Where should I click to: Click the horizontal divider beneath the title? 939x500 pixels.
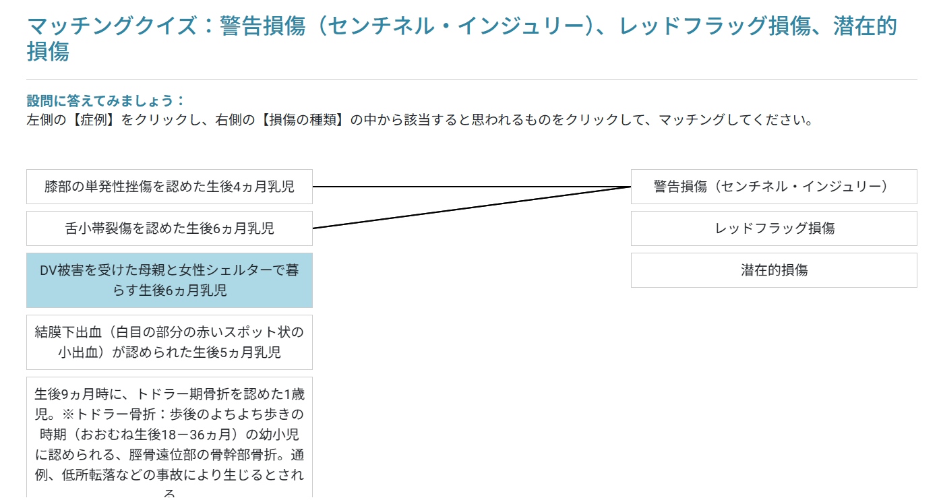[x=472, y=79]
